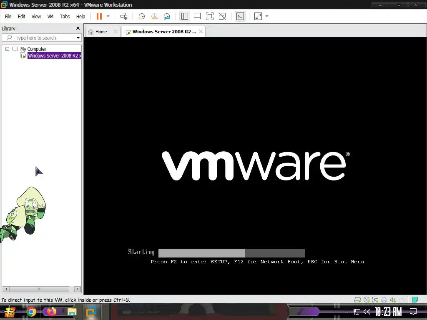Viewport: 427px width, 320px height.
Task: Open the Action Center notification icon
Action: [413, 312]
